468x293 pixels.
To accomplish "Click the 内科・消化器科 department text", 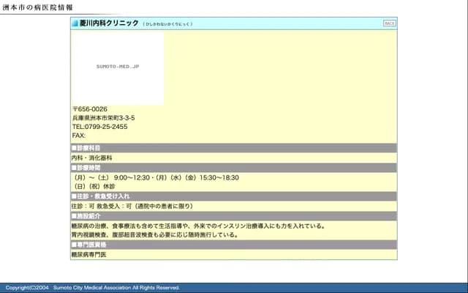I will (x=91, y=157).
